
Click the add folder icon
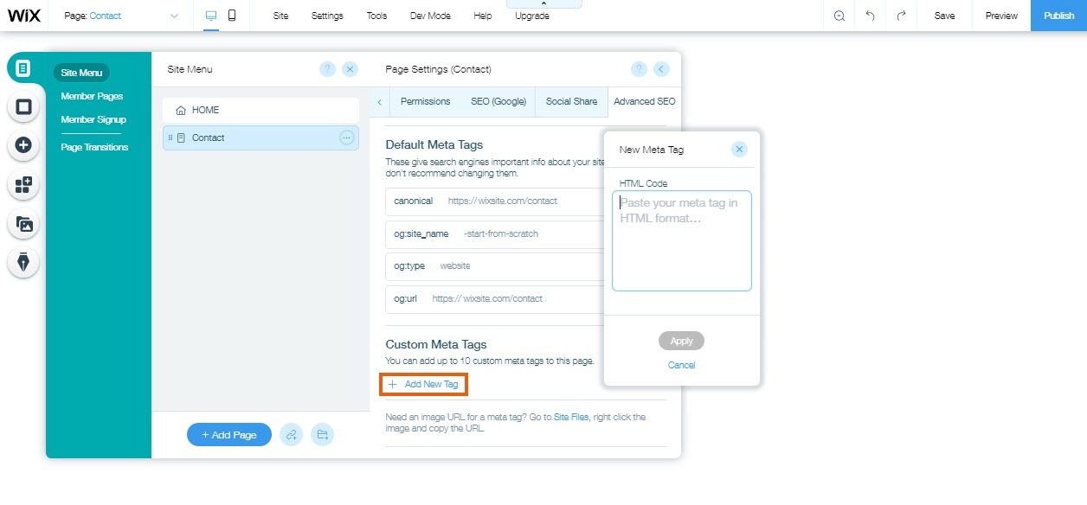pyautogui.click(x=322, y=435)
